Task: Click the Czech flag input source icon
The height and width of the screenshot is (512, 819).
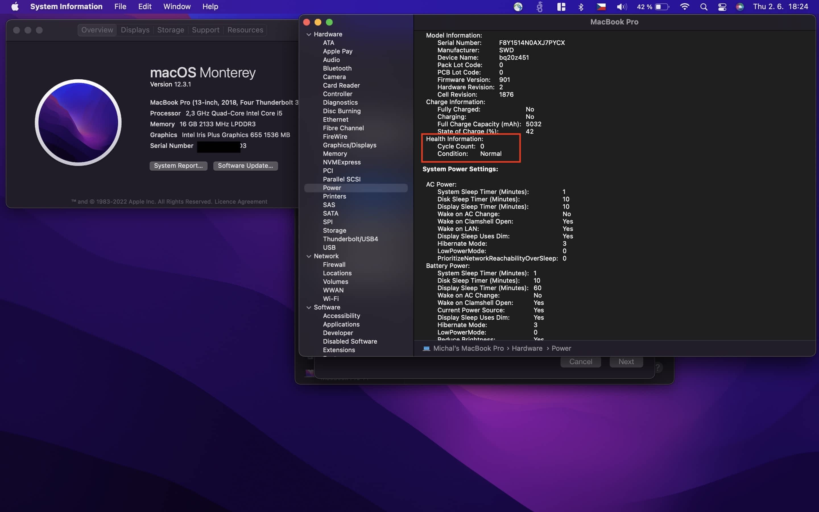Action: pyautogui.click(x=601, y=7)
